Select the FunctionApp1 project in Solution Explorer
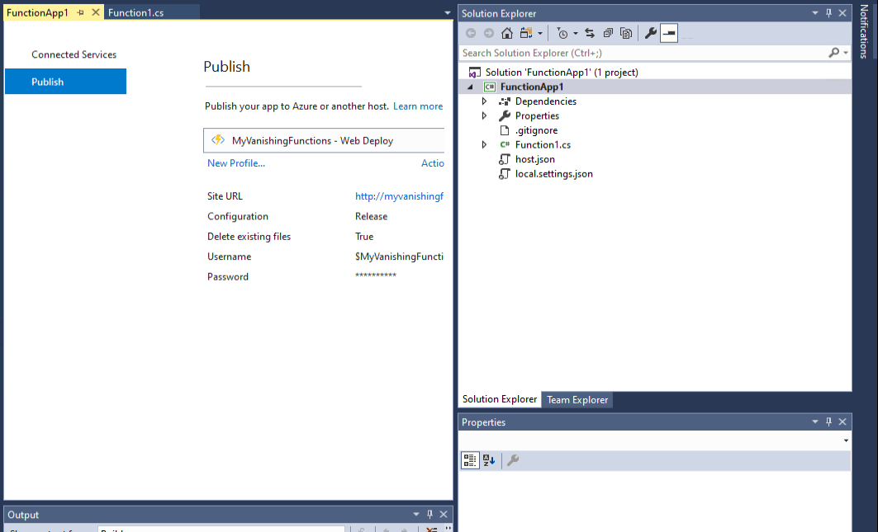Viewport: 878px width, 532px height. point(532,87)
